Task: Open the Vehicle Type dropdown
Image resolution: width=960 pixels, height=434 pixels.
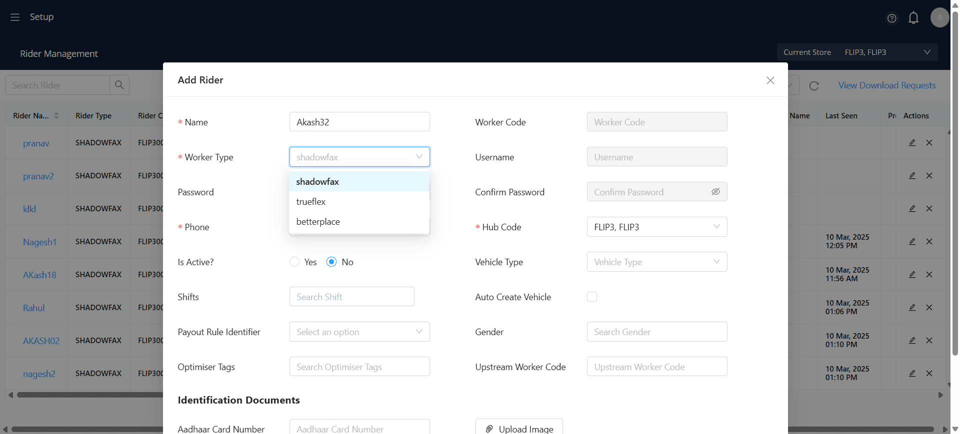Action: pos(657,262)
